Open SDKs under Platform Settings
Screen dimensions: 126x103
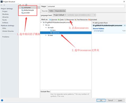pyautogui.click(x=4, y=28)
